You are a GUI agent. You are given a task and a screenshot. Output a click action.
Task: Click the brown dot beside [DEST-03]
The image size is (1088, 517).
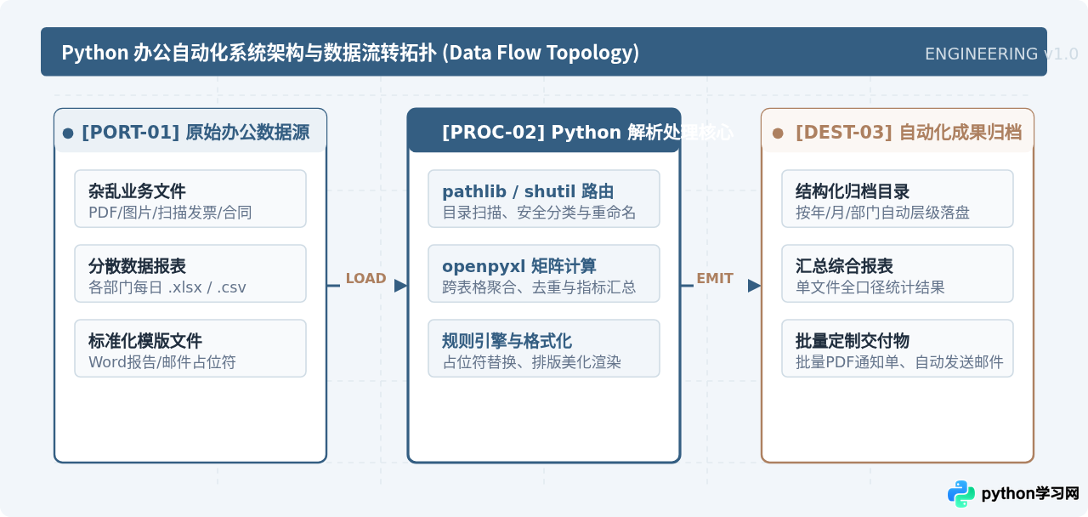click(777, 134)
